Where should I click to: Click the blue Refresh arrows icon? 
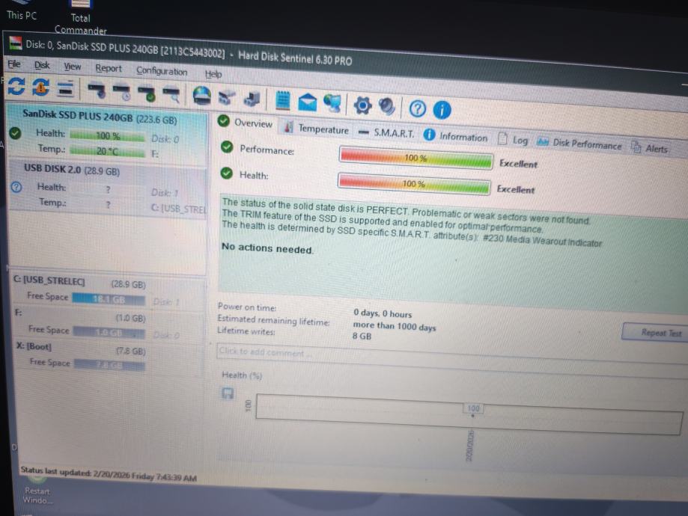click(16, 86)
